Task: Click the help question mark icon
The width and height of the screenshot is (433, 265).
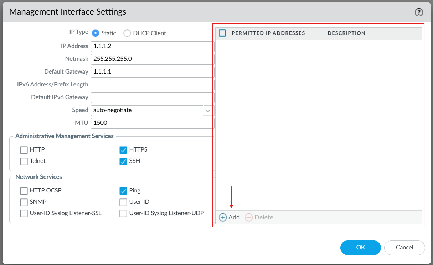Action: point(418,12)
